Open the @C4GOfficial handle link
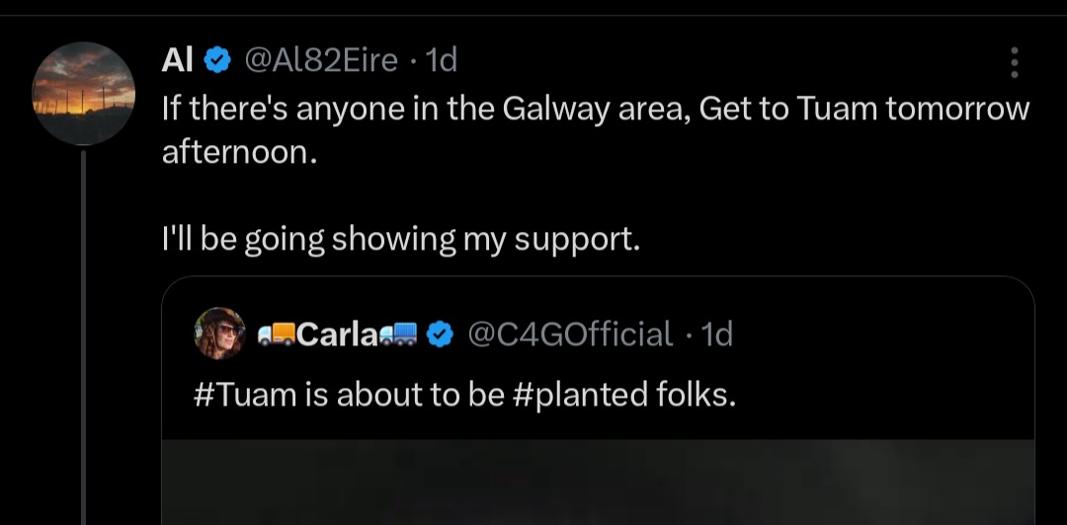1067x525 pixels. point(569,335)
